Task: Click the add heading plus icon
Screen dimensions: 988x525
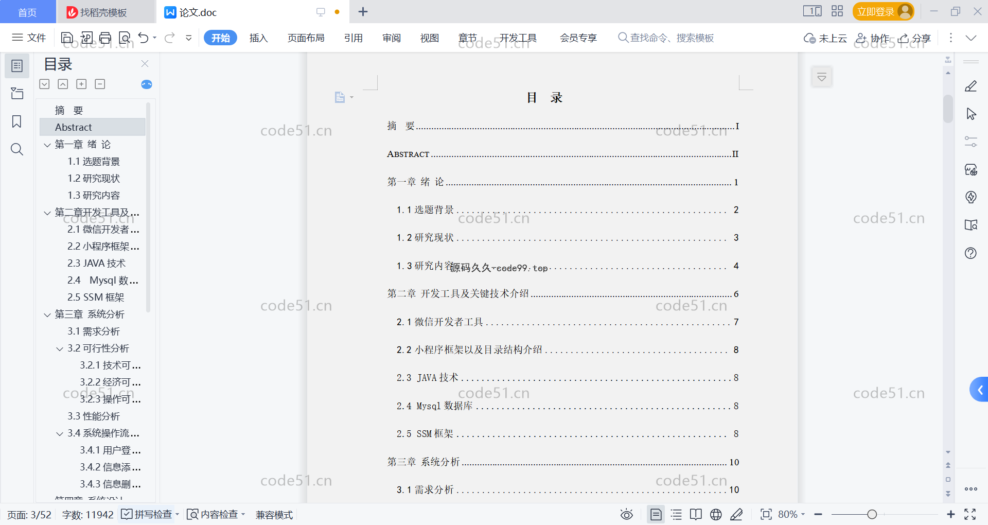Action: (x=81, y=84)
